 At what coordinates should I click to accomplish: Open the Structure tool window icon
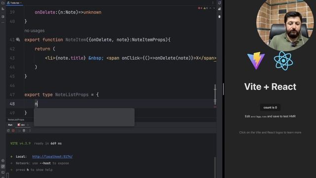click(3, 9)
